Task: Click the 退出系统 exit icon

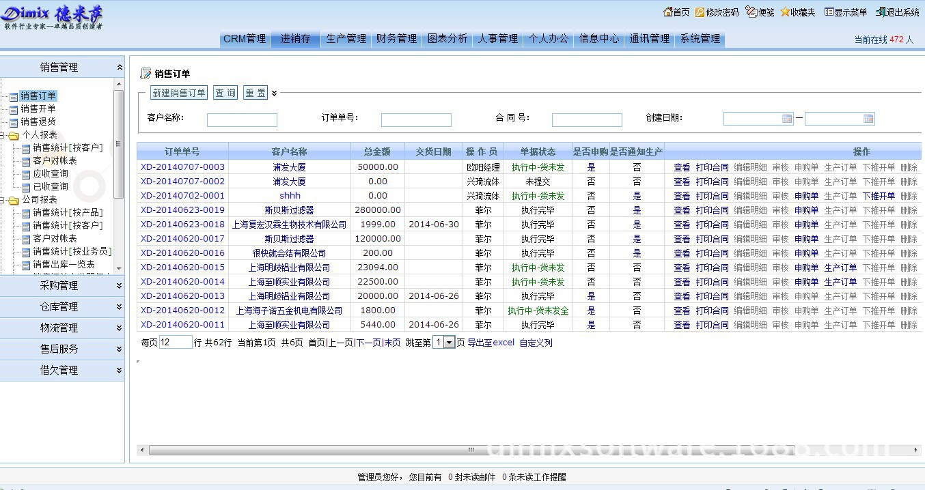Action: coord(881,12)
